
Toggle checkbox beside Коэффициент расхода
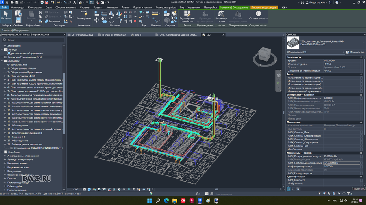(361, 167)
